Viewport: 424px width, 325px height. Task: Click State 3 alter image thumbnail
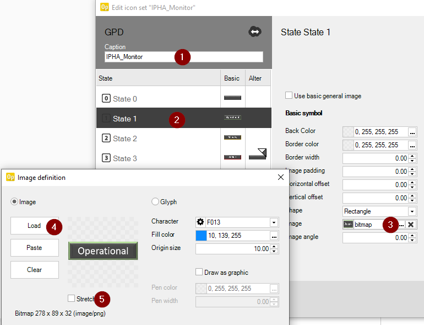point(257,154)
